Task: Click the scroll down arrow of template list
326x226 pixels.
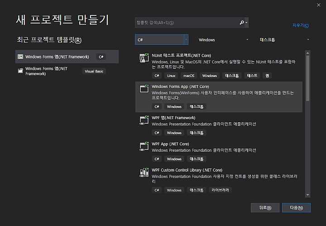Action: click(x=308, y=195)
